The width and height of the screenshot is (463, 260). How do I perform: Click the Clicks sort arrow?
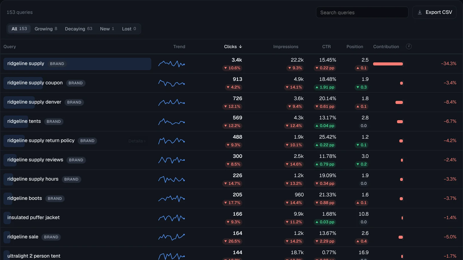240,47
